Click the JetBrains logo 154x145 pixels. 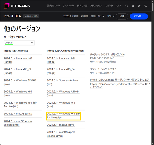[x=17, y=6]
